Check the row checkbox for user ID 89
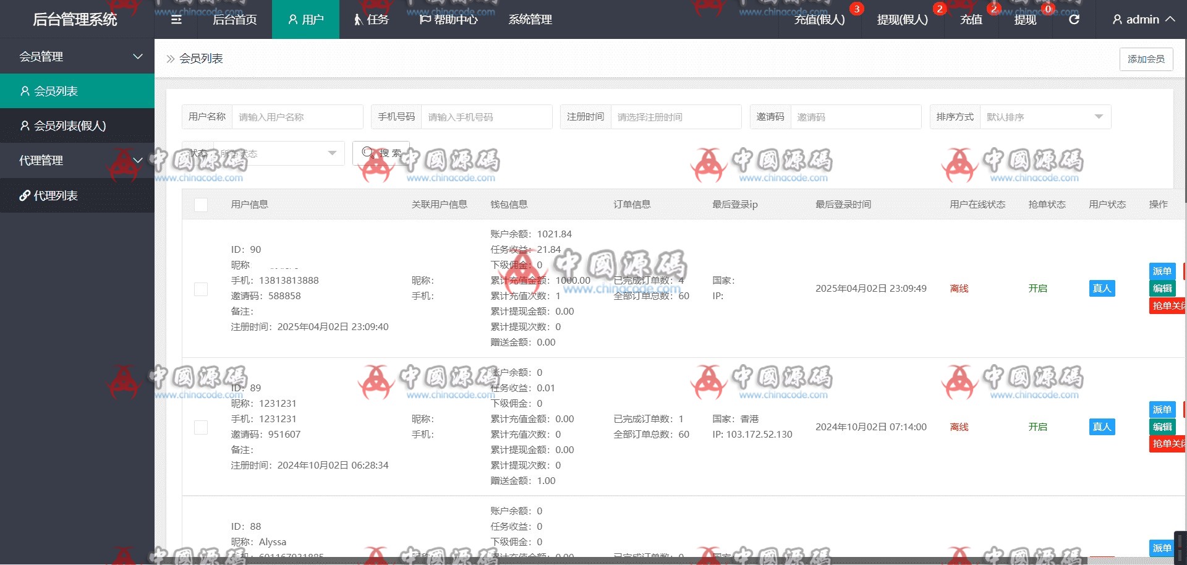This screenshot has width=1187, height=565. pos(201,427)
